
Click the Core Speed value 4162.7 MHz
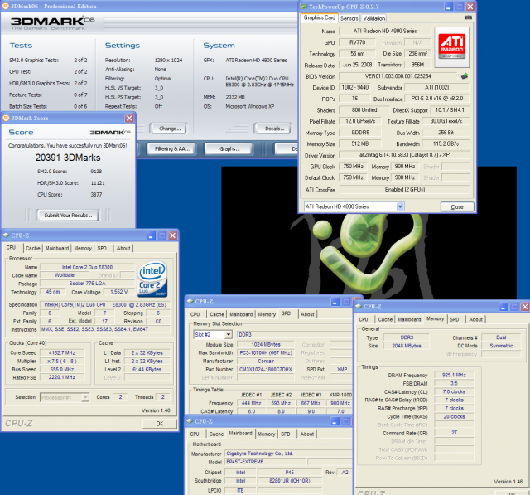point(62,352)
